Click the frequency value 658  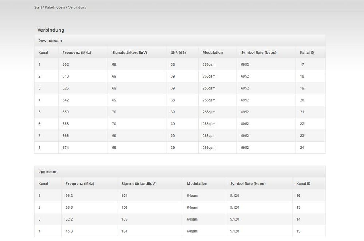click(66, 124)
